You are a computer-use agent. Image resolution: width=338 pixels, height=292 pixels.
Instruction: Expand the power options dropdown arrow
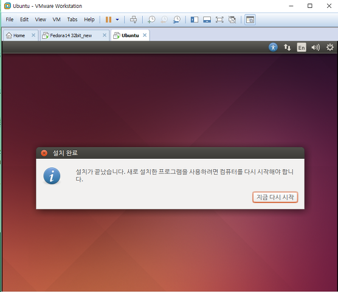pos(117,19)
